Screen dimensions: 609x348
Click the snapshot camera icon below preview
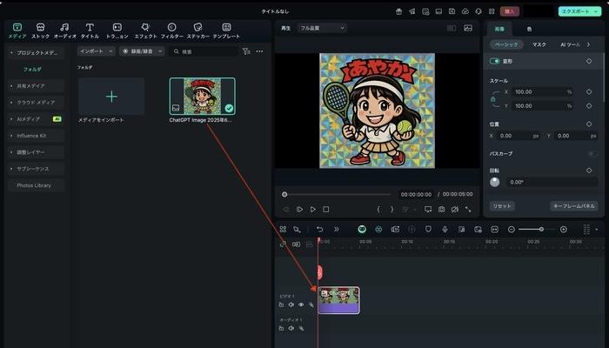pyautogui.click(x=442, y=210)
